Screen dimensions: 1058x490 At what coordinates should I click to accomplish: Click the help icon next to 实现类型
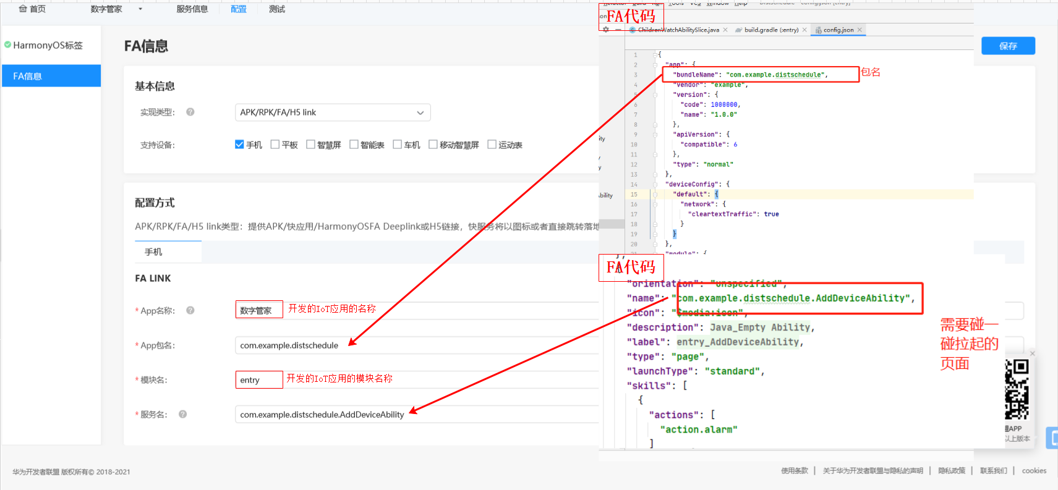click(x=190, y=112)
